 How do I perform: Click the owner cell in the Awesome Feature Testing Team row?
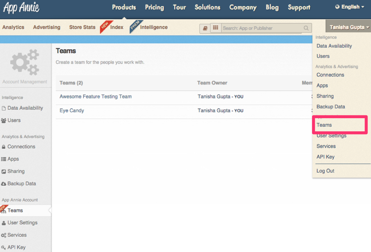tap(220, 97)
